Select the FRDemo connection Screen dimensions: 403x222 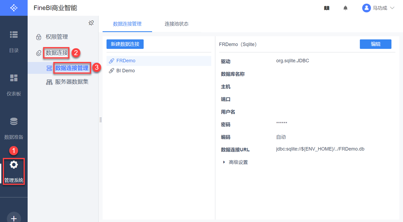159,61
